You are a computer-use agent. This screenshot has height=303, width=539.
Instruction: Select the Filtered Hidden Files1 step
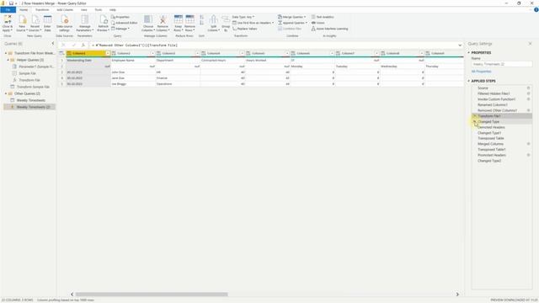coord(494,93)
